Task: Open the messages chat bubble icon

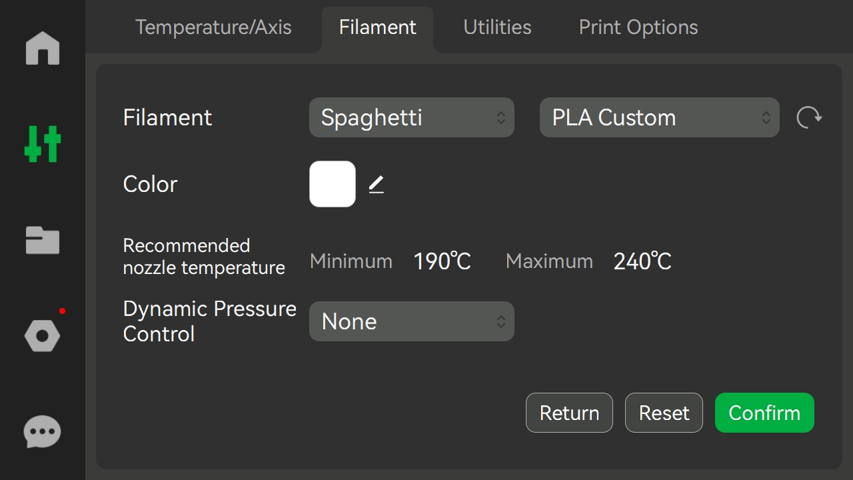Action: (43, 432)
